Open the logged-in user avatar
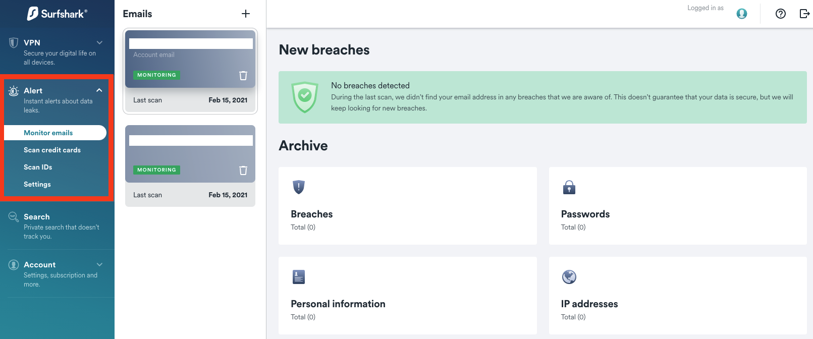This screenshot has width=813, height=339. coord(742,14)
